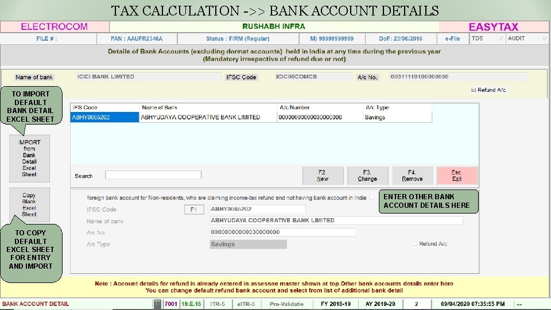Viewport: 551px width, 310px height.
Task: Toggle the top Refund A/c checkbox
Action: 474,90
